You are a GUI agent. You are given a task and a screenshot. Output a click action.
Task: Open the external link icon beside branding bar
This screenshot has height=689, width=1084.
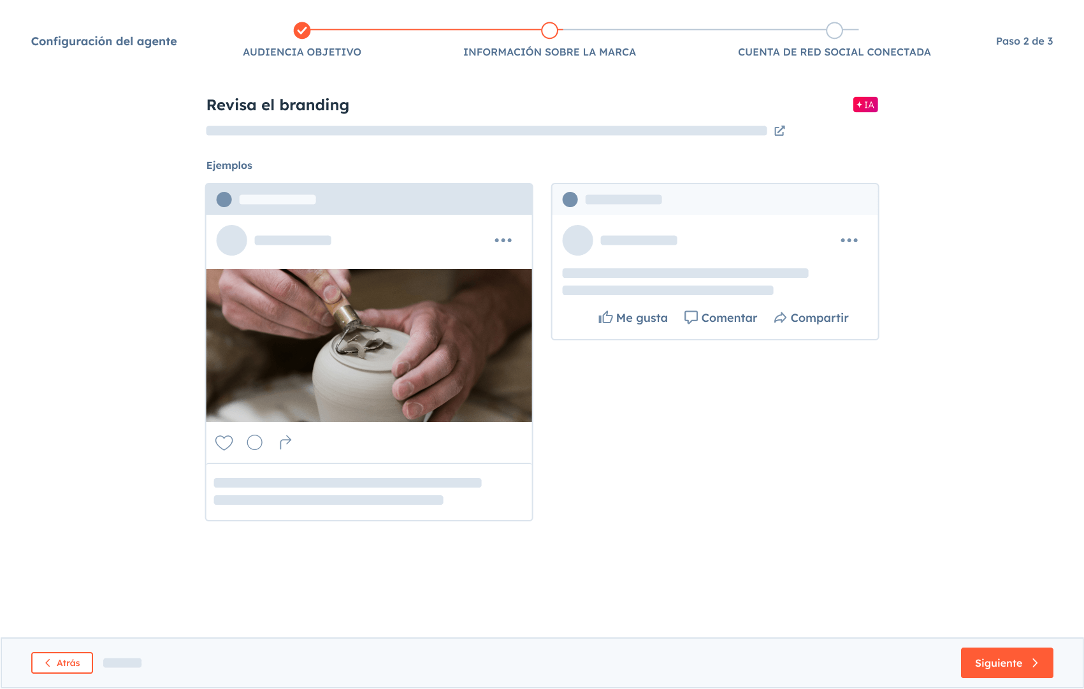tap(779, 131)
